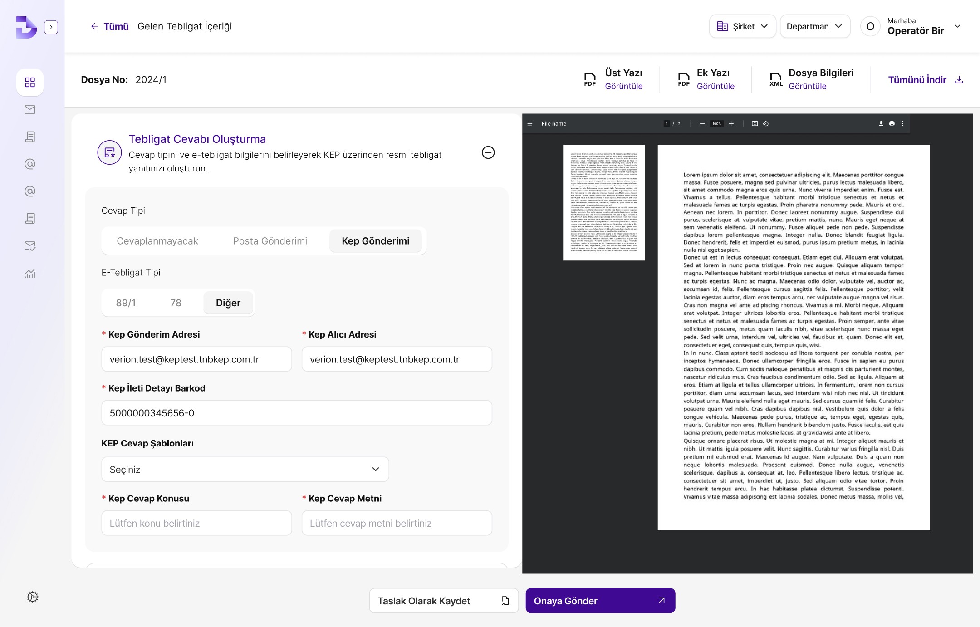Viewport: 980px width, 627px height.
Task: Click the settings gear icon in sidebar
Action: pyautogui.click(x=32, y=597)
